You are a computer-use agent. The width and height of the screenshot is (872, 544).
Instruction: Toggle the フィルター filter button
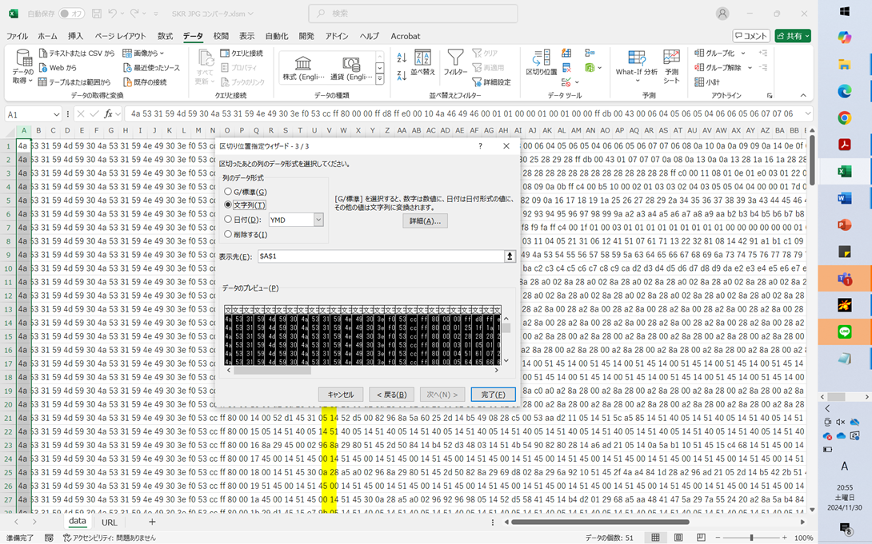pyautogui.click(x=455, y=63)
